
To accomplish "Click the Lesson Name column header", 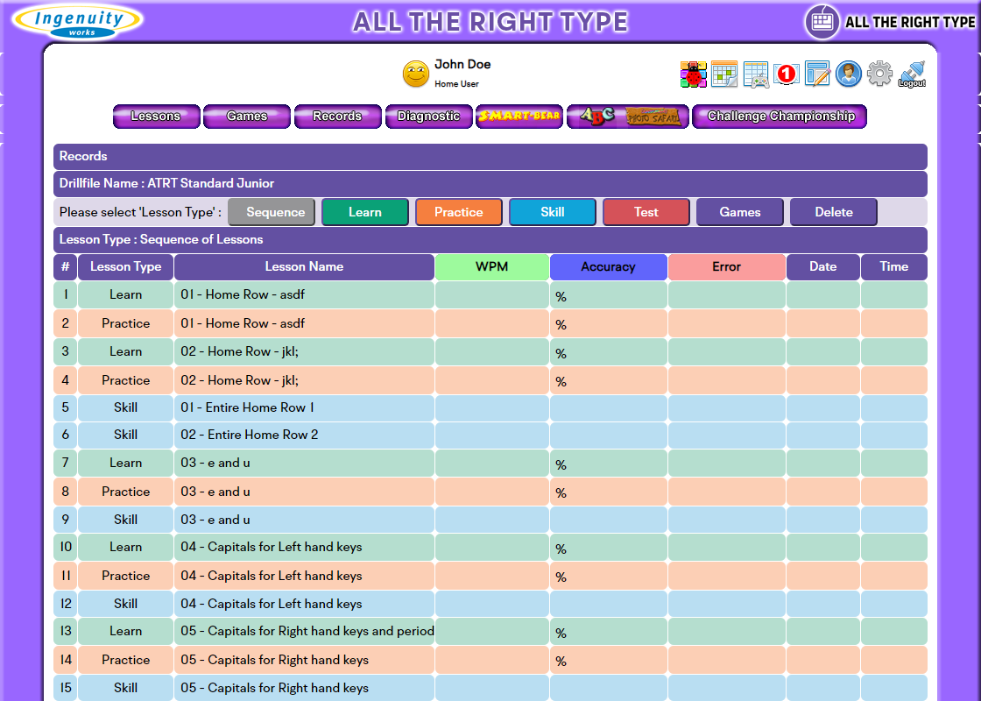I will pyautogui.click(x=304, y=266).
